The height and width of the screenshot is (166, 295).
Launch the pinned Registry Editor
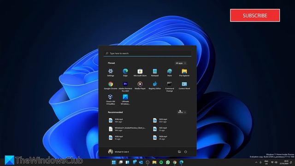155,85
